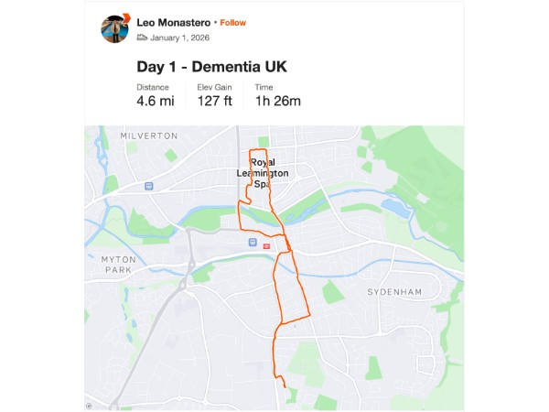Click the Royal Leamington Spa map label
This screenshot has height=412, width=549.
tap(263, 173)
